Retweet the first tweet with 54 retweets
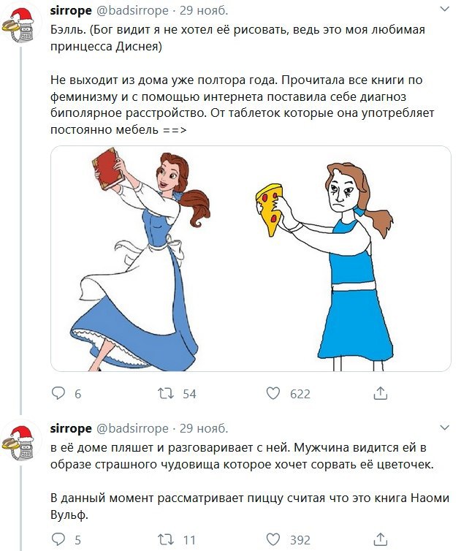 (166, 393)
